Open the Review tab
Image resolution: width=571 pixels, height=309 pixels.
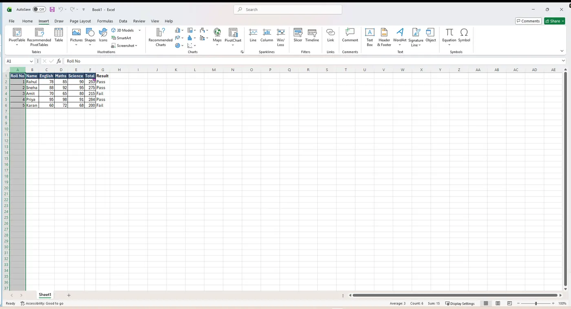click(x=139, y=21)
